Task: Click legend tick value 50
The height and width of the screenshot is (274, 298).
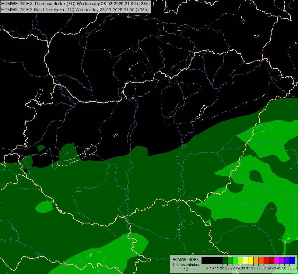Action: (284, 268)
